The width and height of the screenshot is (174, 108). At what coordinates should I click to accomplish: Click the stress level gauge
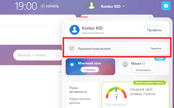tap(116, 93)
